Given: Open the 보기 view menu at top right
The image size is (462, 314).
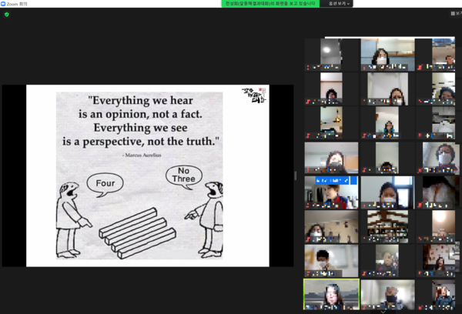Looking at the screenshot, I should point(456,14).
